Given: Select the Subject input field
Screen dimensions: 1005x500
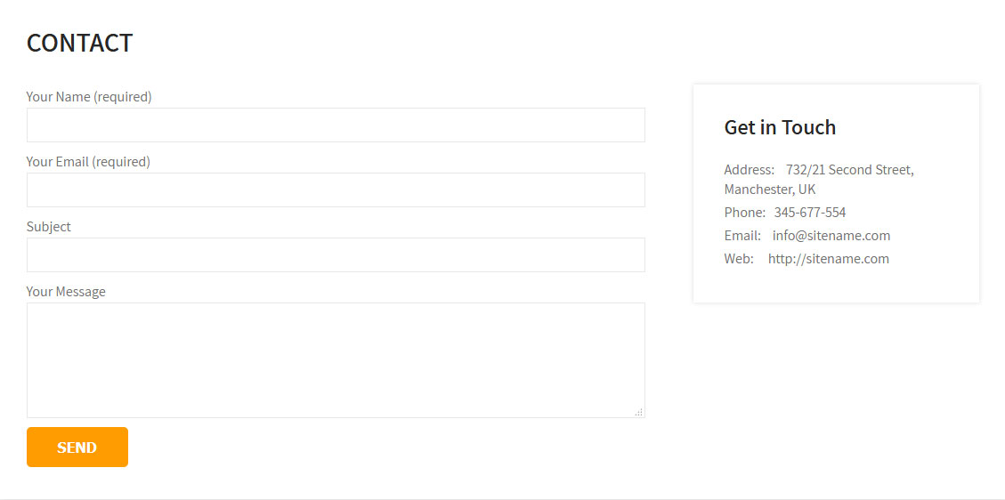Looking at the screenshot, I should coord(336,254).
